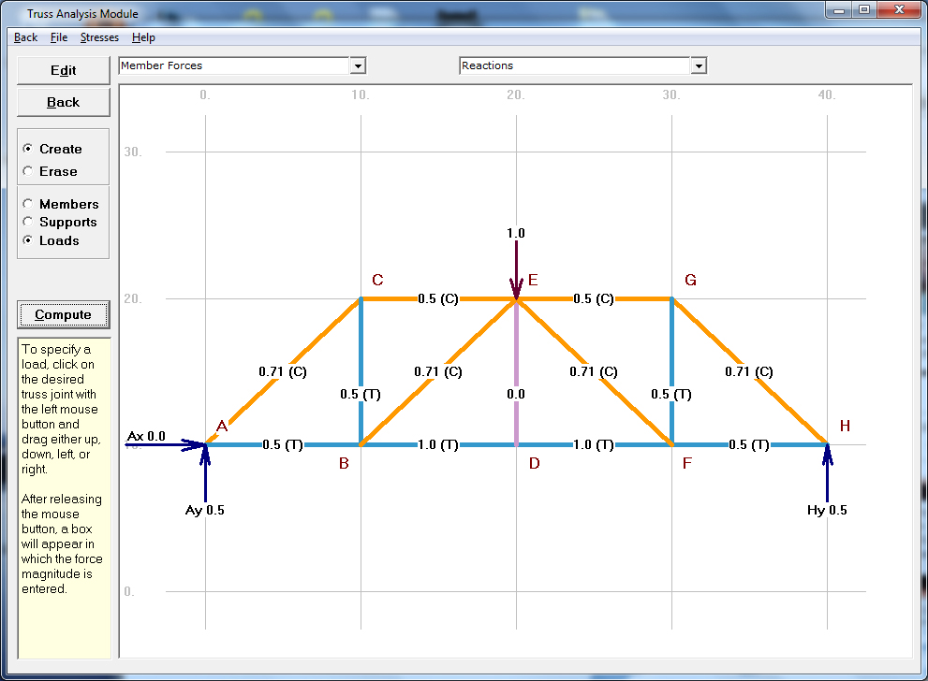Open the Stresses menu
The image size is (928, 681).
pos(98,37)
